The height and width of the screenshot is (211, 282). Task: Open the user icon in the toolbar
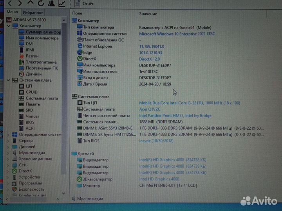coord(51,3)
